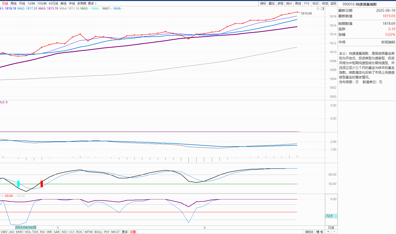Open the 模板 template button
The image size is (396, 234).
[x=320, y=232]
